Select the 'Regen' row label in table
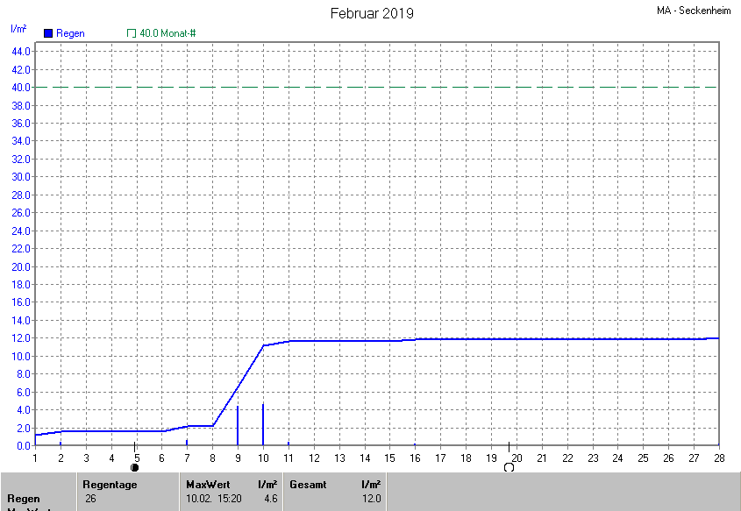Screen dimensions: 741x511 [x=23, y=499]
